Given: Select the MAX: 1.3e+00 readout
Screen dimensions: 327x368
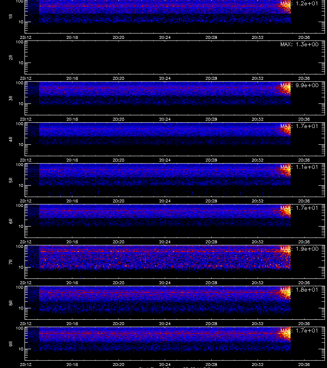Looking at the screenshot, I should click(299, 44).
